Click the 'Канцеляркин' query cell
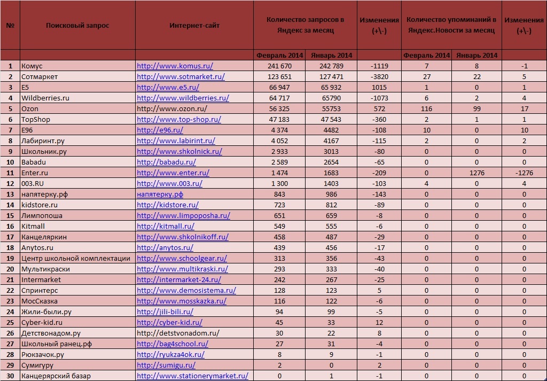 [x=77, y=237]
